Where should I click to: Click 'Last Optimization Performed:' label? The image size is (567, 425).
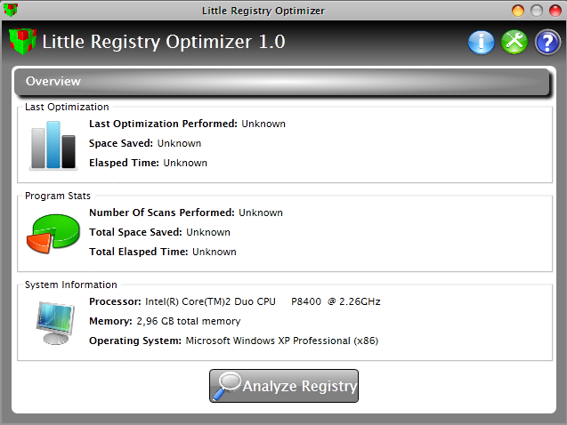163,124
